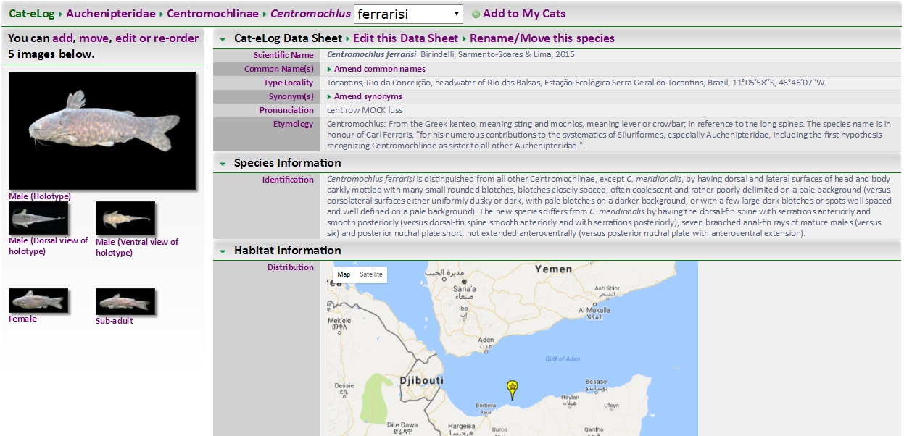
Task: Click Male (Dorsal view of holotype) caption
Action: click(49, 246)
